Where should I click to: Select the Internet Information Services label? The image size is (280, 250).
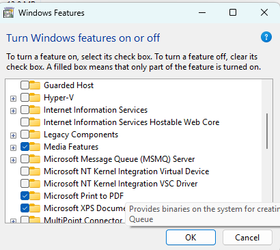[x=96, y=110]
